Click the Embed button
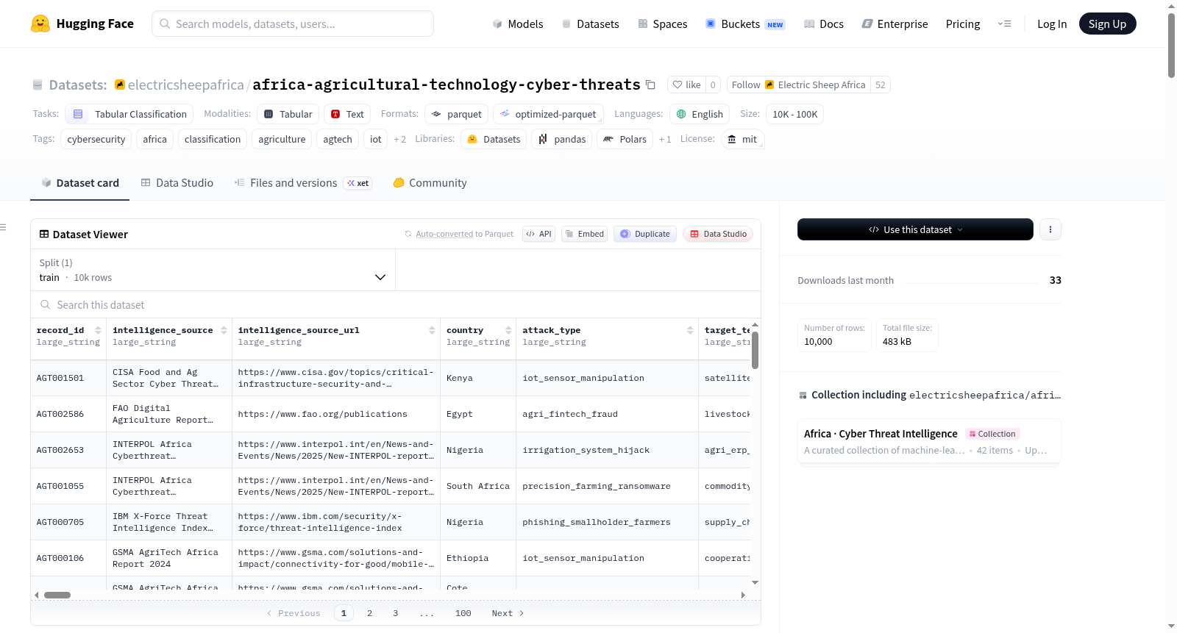Image resolution: width=1177 pixels, height=633 pixels. coord(584,234)
